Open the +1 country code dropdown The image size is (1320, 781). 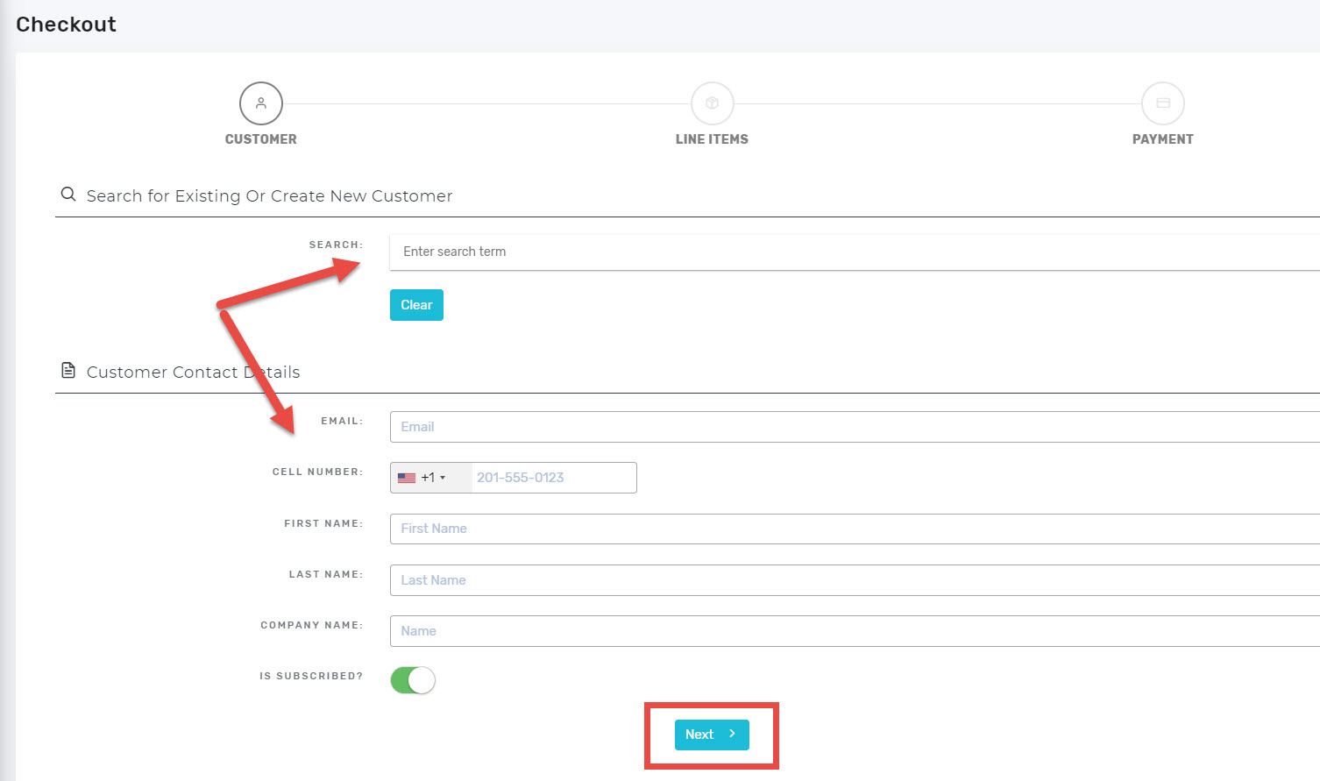(x=431, y=478)
